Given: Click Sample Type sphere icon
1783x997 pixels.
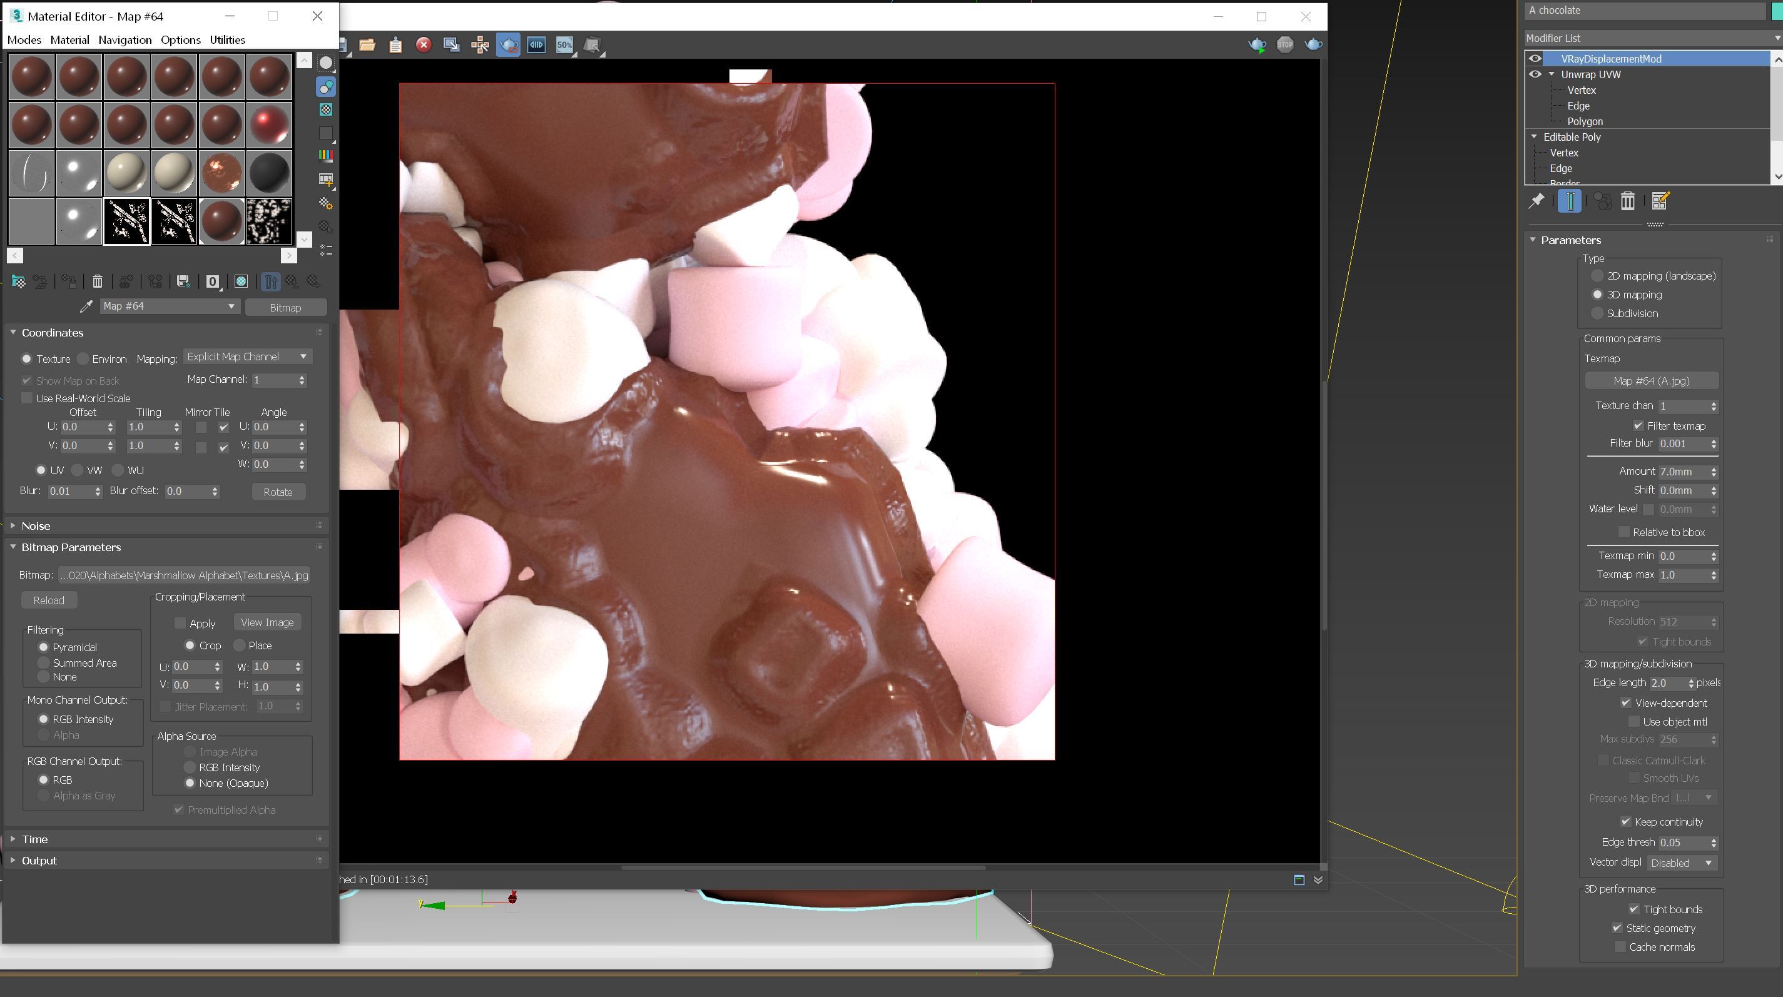Looking at the screenshot, I should [x=326, y=63].
